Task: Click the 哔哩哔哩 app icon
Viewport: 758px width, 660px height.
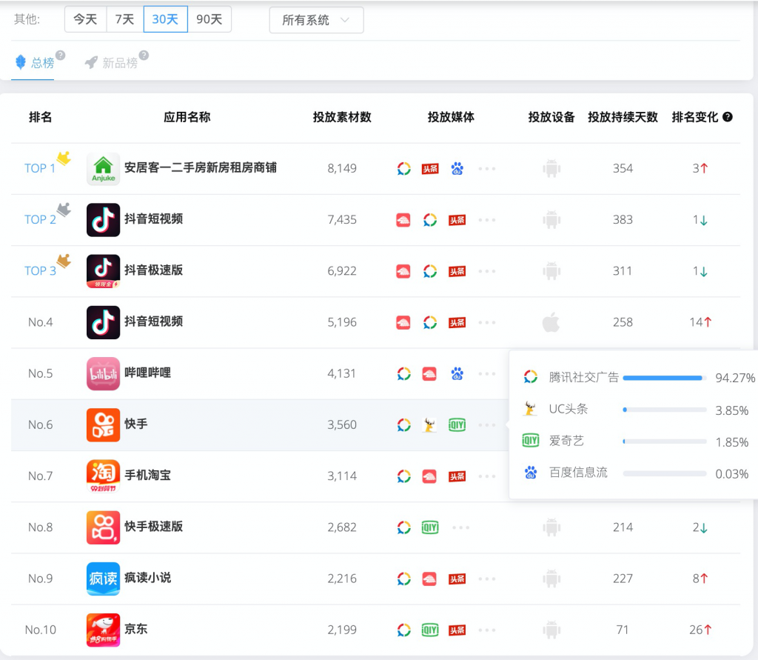Action: (103, 373)
